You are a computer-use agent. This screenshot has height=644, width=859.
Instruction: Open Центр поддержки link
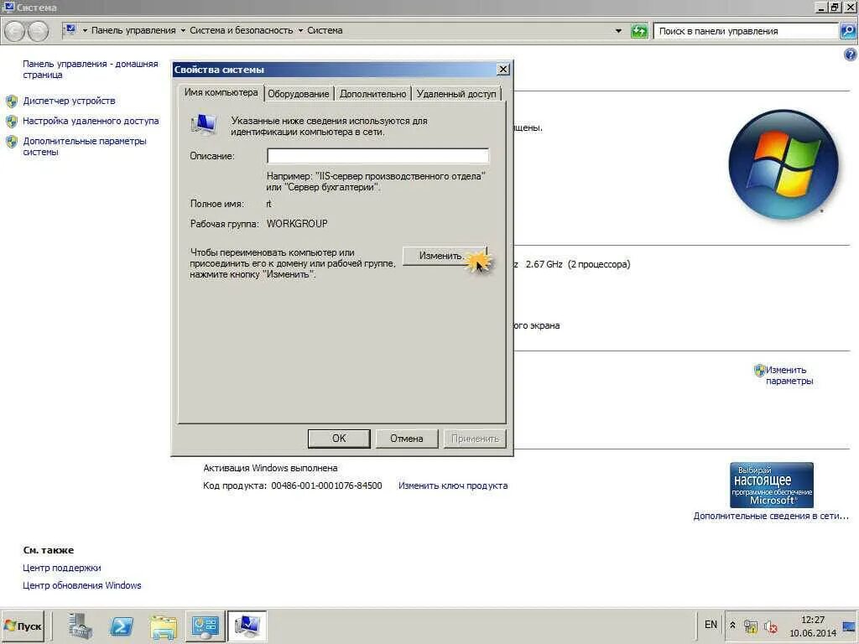[x=61, y=568]
